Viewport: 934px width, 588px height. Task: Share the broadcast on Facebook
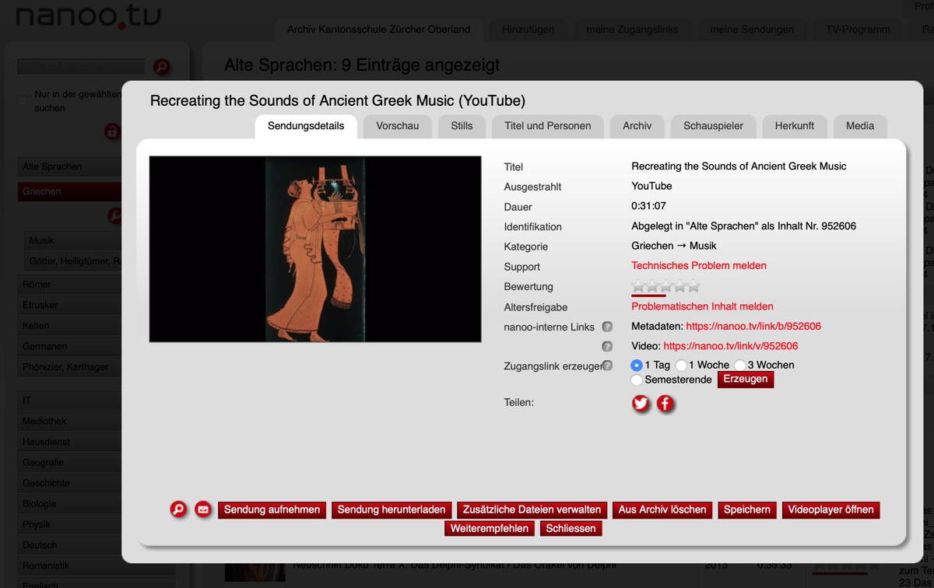pos(665,404)
